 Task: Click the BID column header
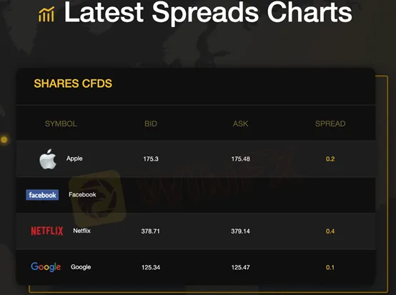coord(151,124)
